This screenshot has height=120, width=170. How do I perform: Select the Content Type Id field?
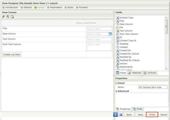tap(126, 41)
